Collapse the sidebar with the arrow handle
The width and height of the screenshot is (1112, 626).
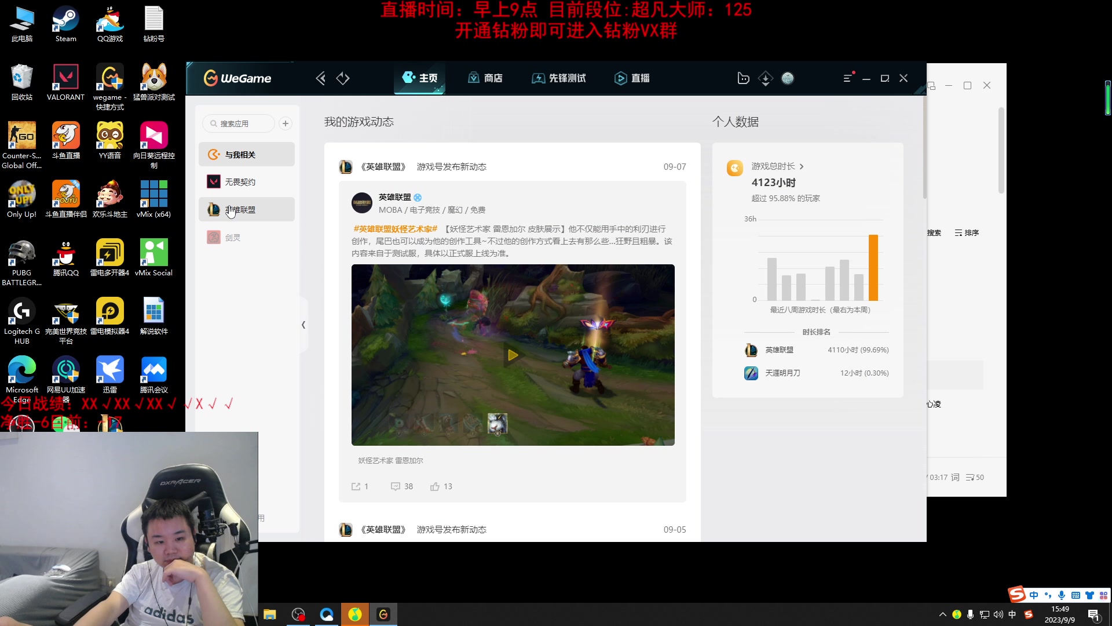303,325
